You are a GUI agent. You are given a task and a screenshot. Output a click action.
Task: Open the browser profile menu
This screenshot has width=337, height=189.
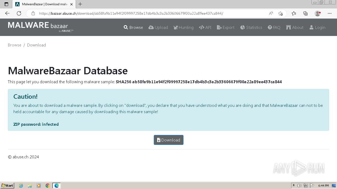coord(318,13)
